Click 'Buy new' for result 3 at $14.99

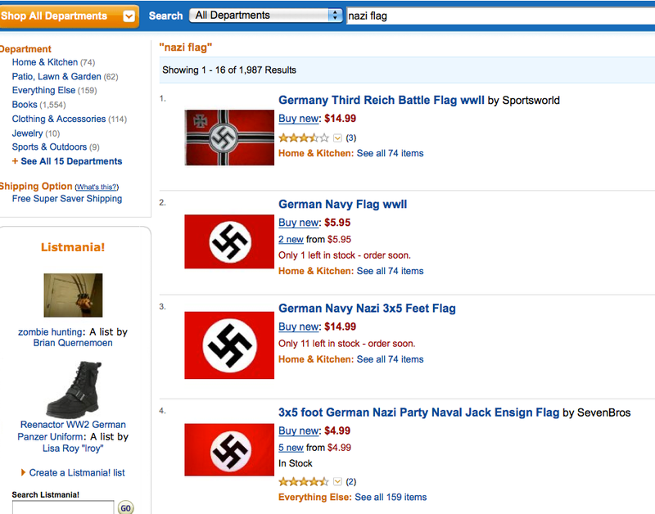pos(299,327)
